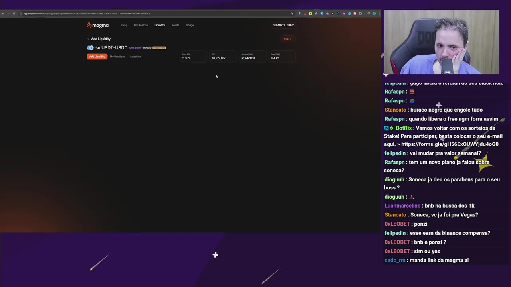Viewport: 511px width, 287px height.
Task: Open the My Position nav item
Action: coord(141,25)
